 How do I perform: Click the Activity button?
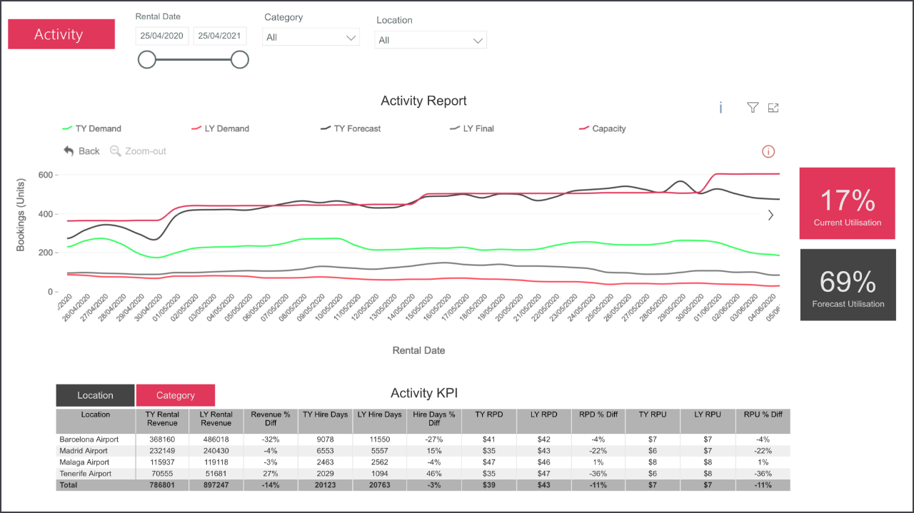(61, 34)
